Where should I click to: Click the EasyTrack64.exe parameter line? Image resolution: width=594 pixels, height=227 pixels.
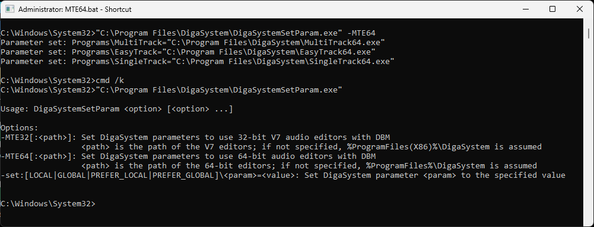tap(188, 51)
